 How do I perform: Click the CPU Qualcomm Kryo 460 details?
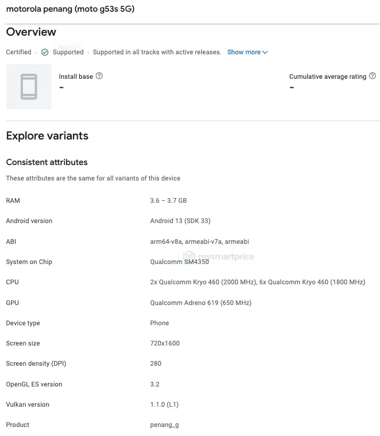pyautogui.click(x=258, y=282)
